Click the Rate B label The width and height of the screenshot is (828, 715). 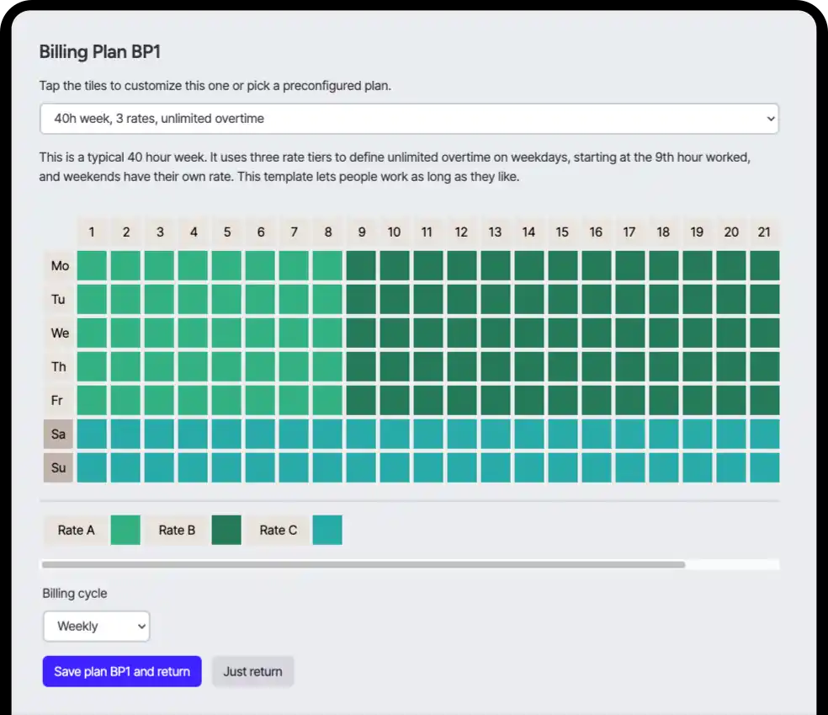177,531
